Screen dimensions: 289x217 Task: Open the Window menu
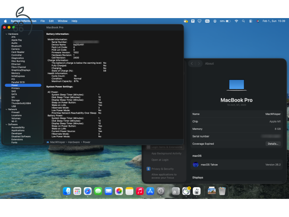pos(62,21)
